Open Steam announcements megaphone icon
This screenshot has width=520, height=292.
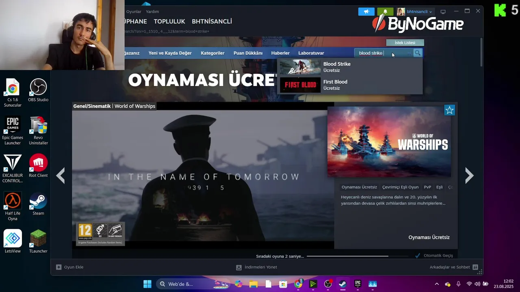pyautogui.click(x=366, y=12)
